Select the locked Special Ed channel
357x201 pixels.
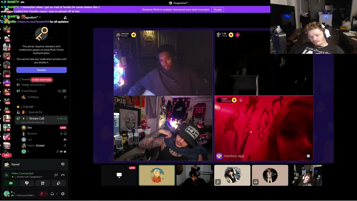click(x=42, y=112)
